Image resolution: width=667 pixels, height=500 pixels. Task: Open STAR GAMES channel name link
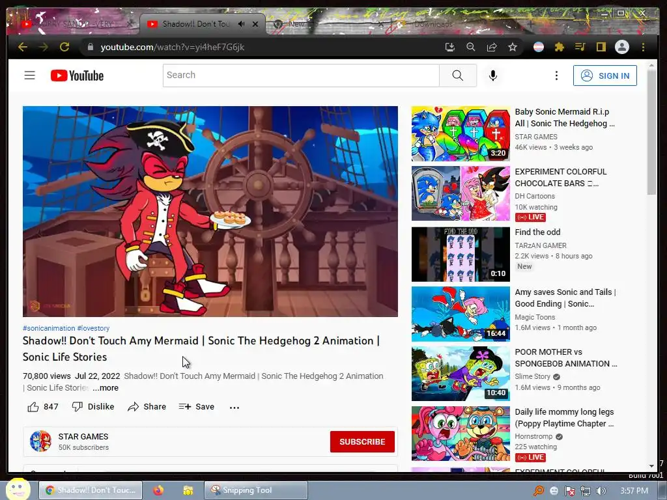point(83,437)
